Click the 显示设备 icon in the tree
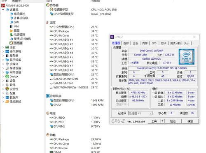Image resolution: width=206 pixels, height=153 pixels. (x=7, y=60)
